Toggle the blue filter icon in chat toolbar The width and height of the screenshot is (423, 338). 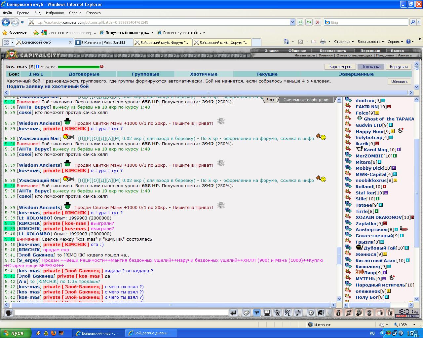pos(256,313)
